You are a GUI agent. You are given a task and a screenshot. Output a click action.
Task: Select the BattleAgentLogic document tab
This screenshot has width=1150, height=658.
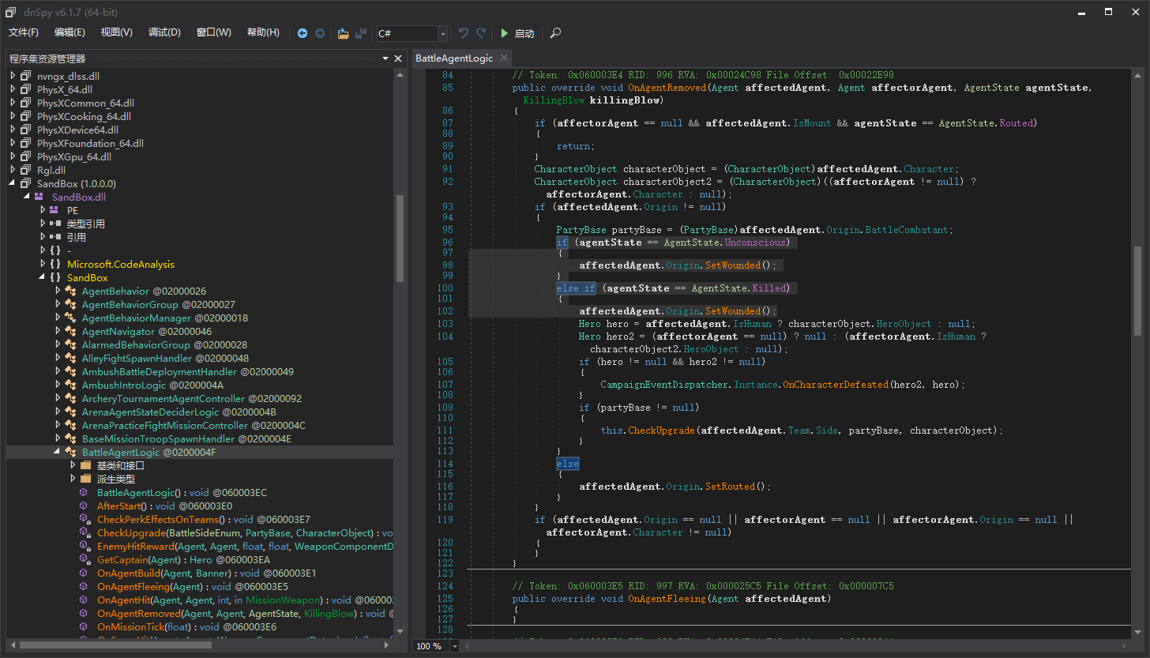454,58
